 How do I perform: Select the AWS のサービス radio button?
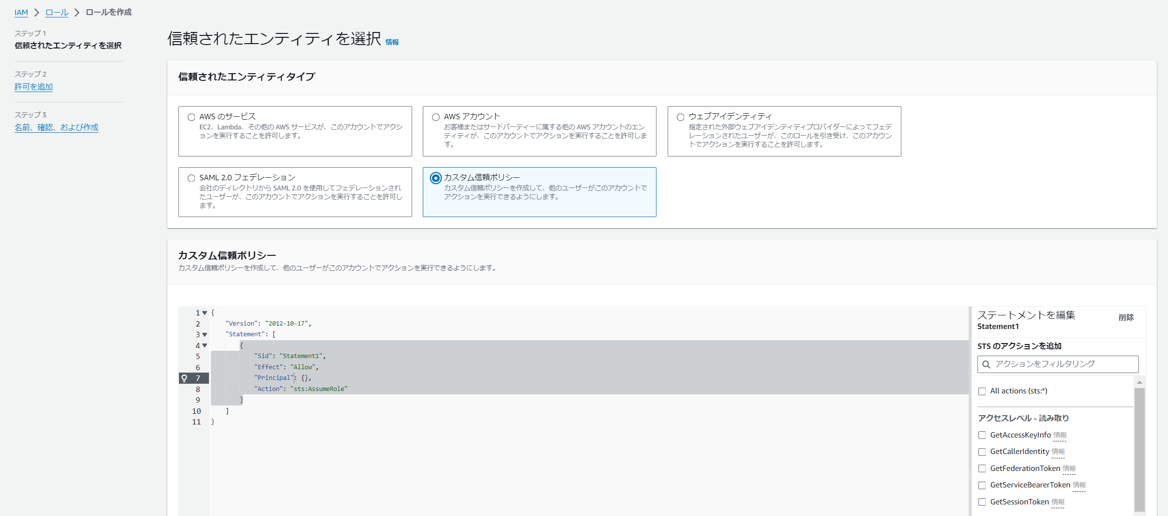pos(192,117)
